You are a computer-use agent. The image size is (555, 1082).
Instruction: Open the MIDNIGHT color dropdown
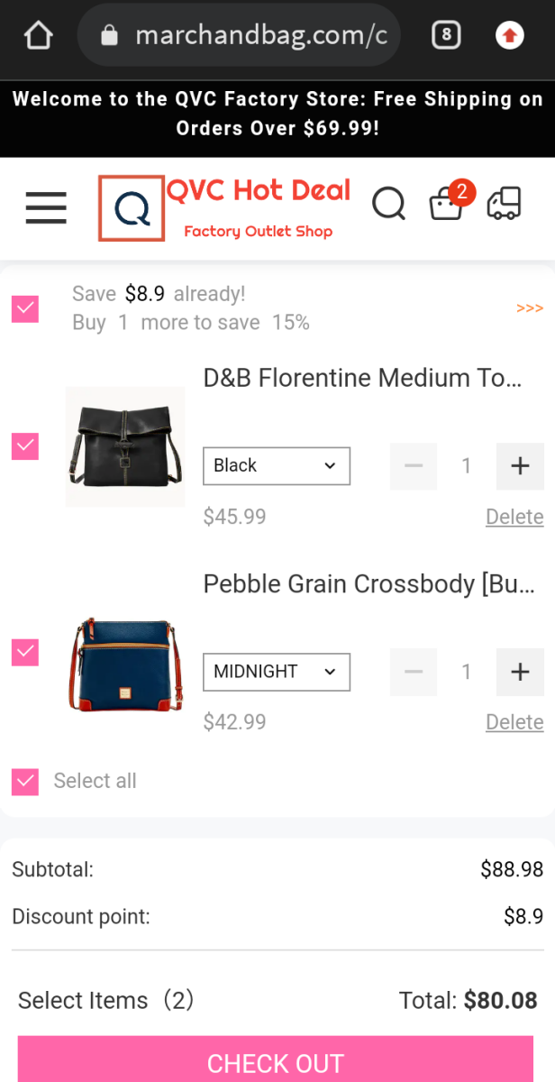[276, 672]
